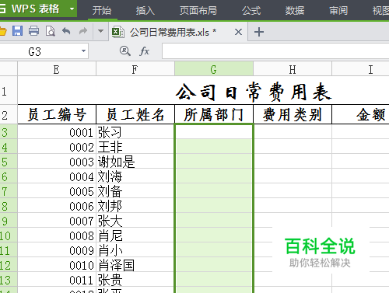Open the 页面布局 ribbon tab
The width and height of the screenshot is (389, 293).
tap(198, 11)
